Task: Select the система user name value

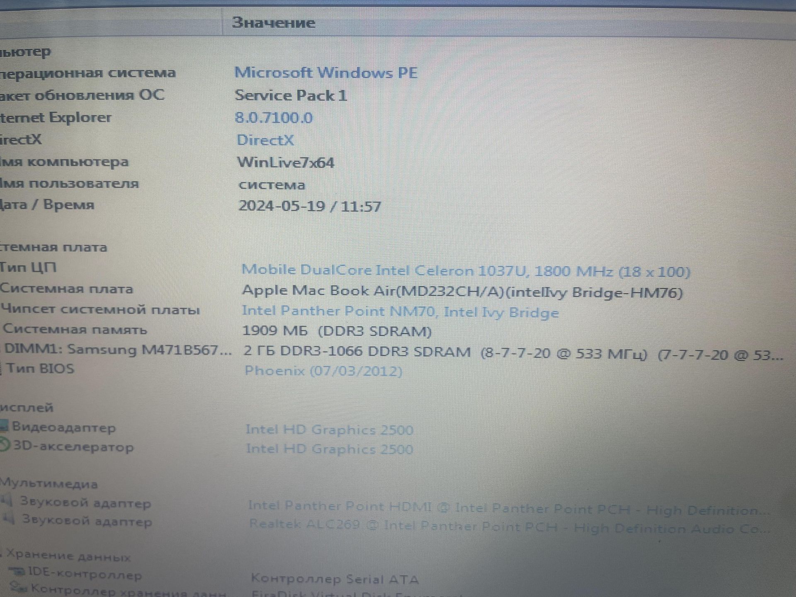Action: (x=272, y=184)
